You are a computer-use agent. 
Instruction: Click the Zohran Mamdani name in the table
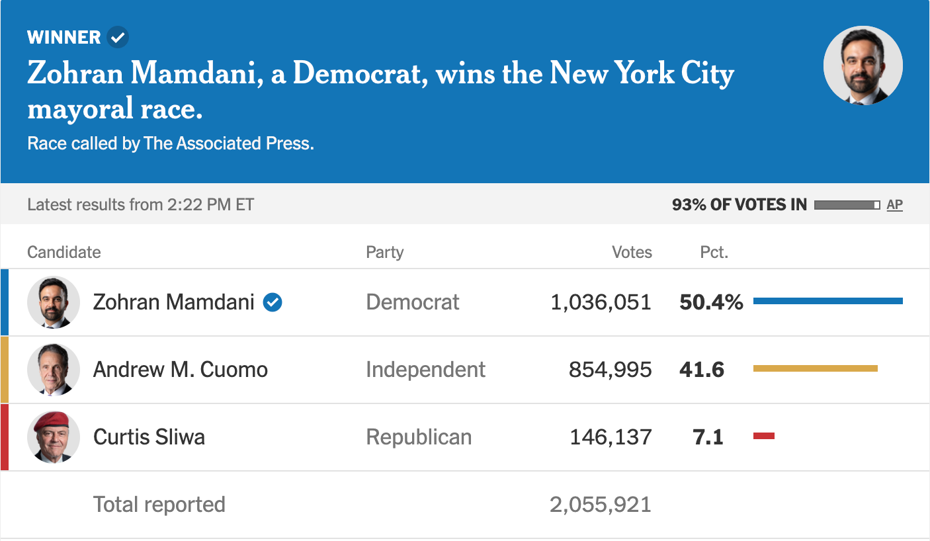click(173, 302)
